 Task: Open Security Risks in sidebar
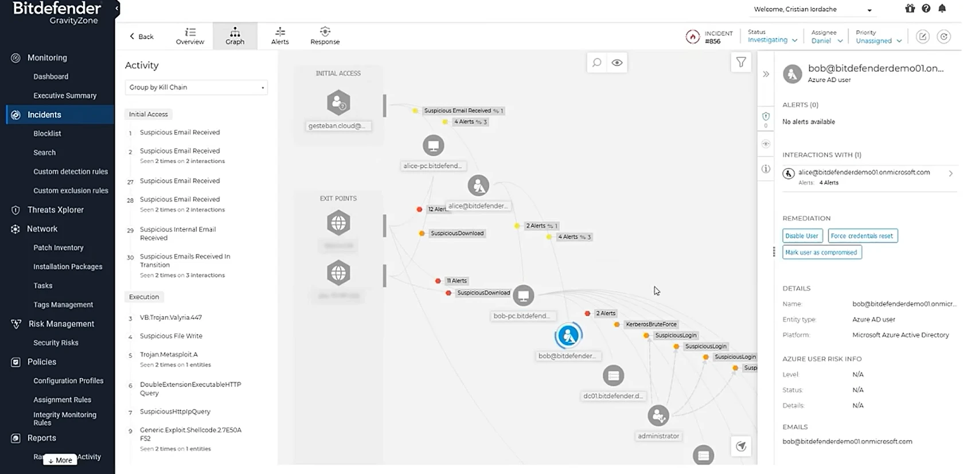[x=56, y=343]
